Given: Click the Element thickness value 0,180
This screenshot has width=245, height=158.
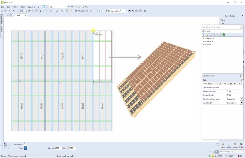Looking at the screenshot, I should pyautogui.click(x=235, y=91).
